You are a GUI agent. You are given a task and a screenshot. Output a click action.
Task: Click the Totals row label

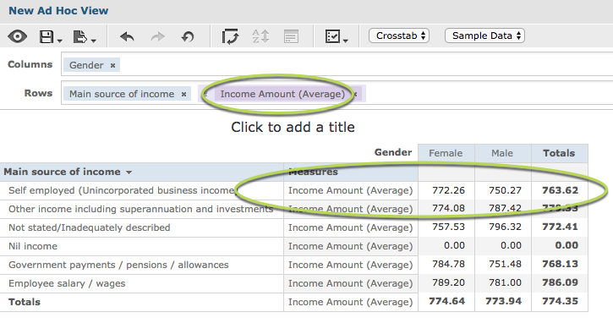(x=25, y=302)
